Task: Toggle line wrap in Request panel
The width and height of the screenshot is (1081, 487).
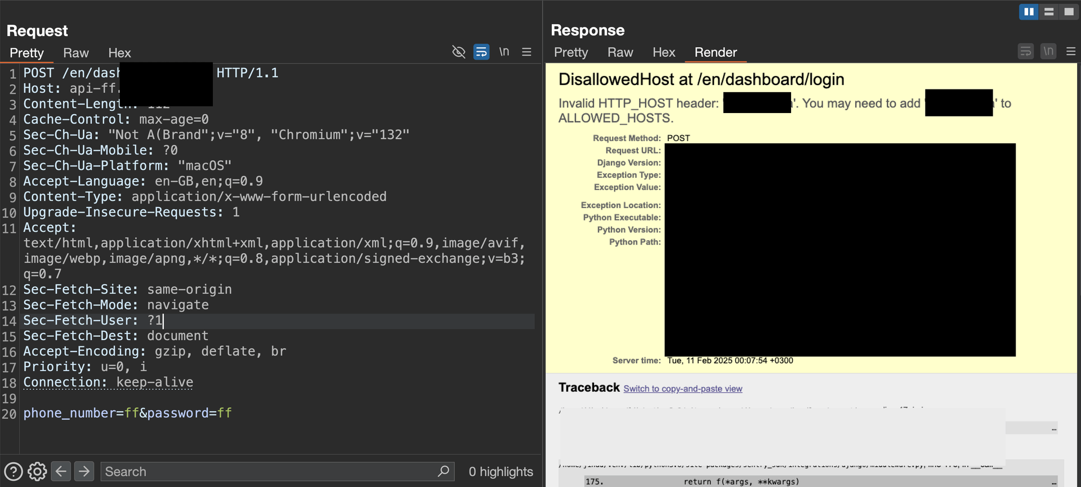Action: (481, 52)
